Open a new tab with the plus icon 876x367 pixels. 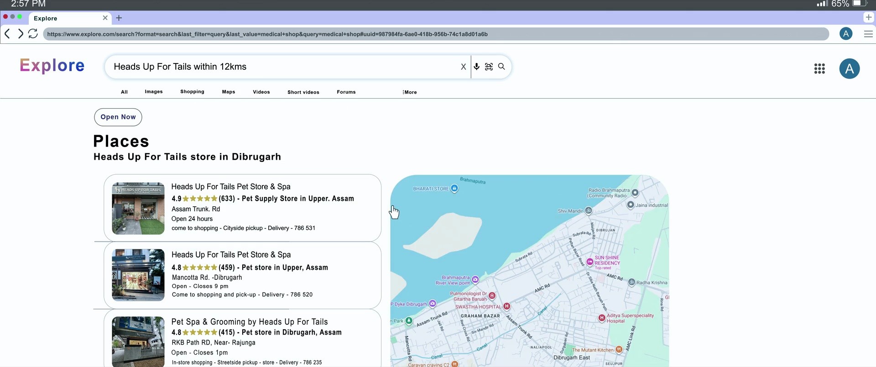tap(119, 18)
